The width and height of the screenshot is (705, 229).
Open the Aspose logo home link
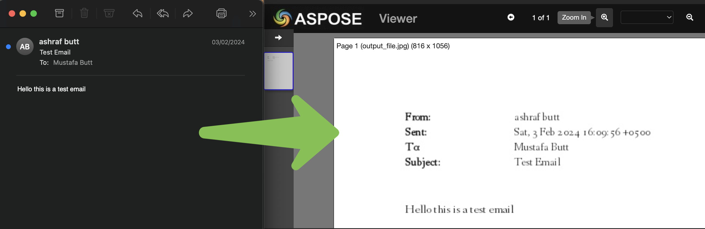(x=318, y=18)
